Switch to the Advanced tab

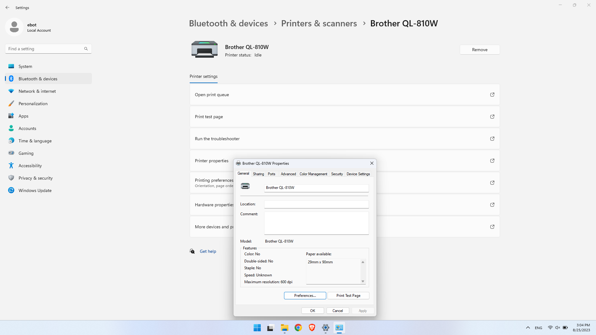pyautogui.click(x=288, y=174)
